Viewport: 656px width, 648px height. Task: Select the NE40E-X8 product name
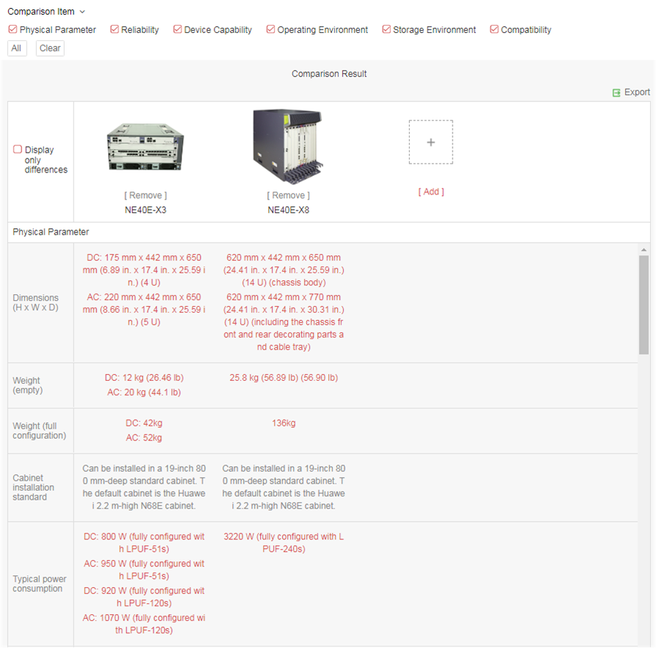pyautogui.click(x=289, y=210)
